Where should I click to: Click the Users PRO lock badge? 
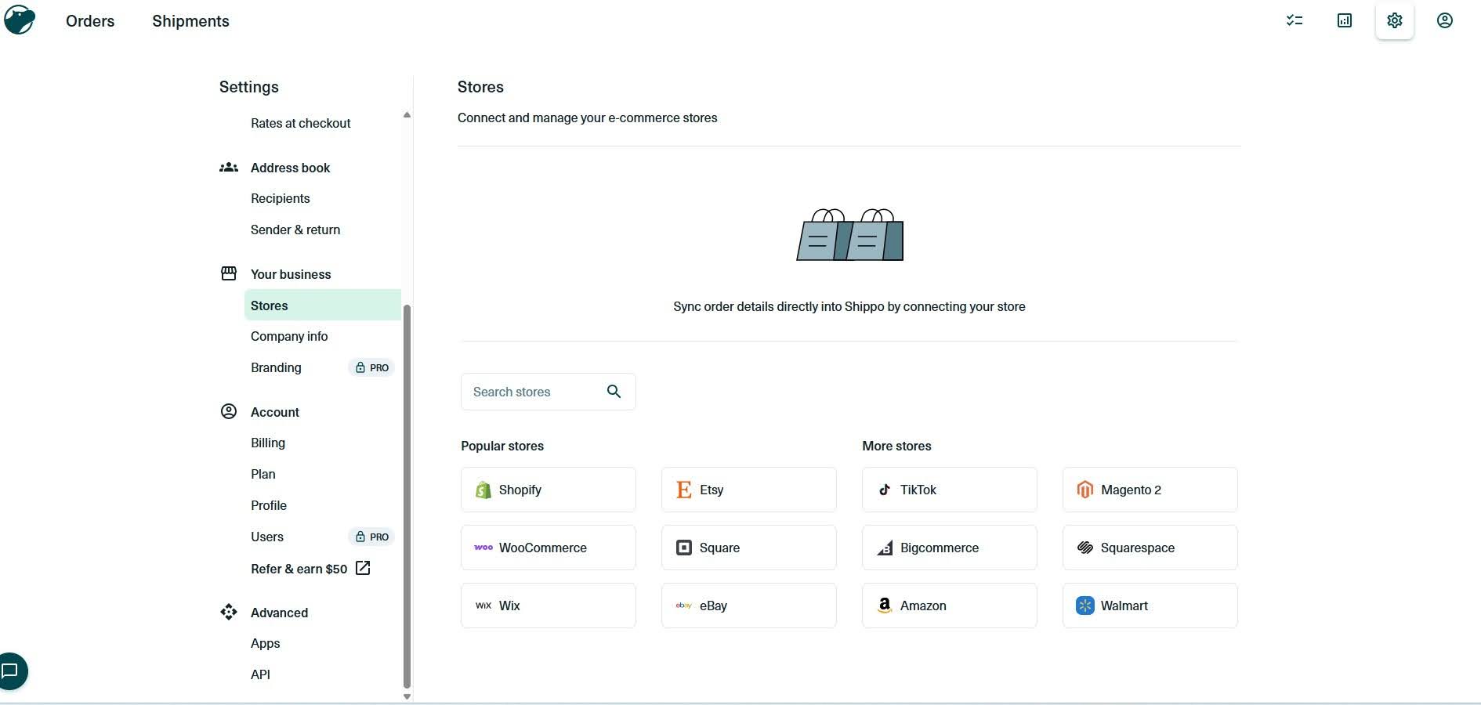371,537
